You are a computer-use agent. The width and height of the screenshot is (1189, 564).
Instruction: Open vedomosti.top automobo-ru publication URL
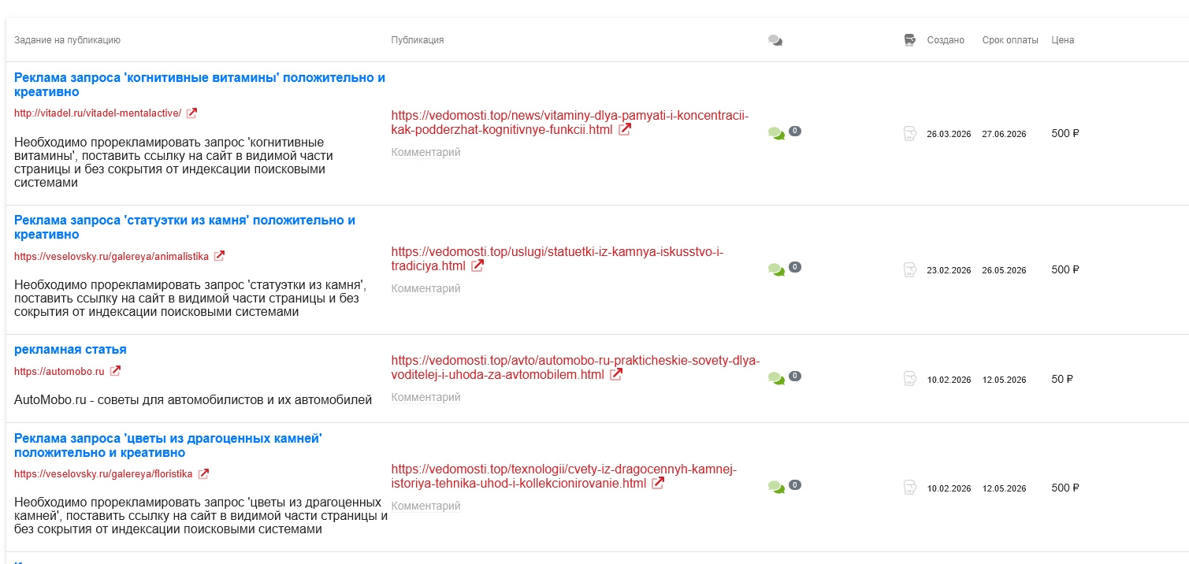pyautogui.click(x=575, y=368)
